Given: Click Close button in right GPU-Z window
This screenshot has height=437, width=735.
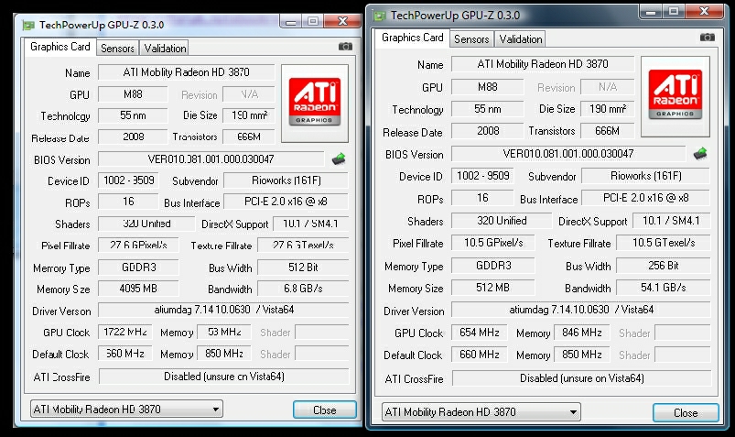Looking at the screenshot, I should point(686,412).
